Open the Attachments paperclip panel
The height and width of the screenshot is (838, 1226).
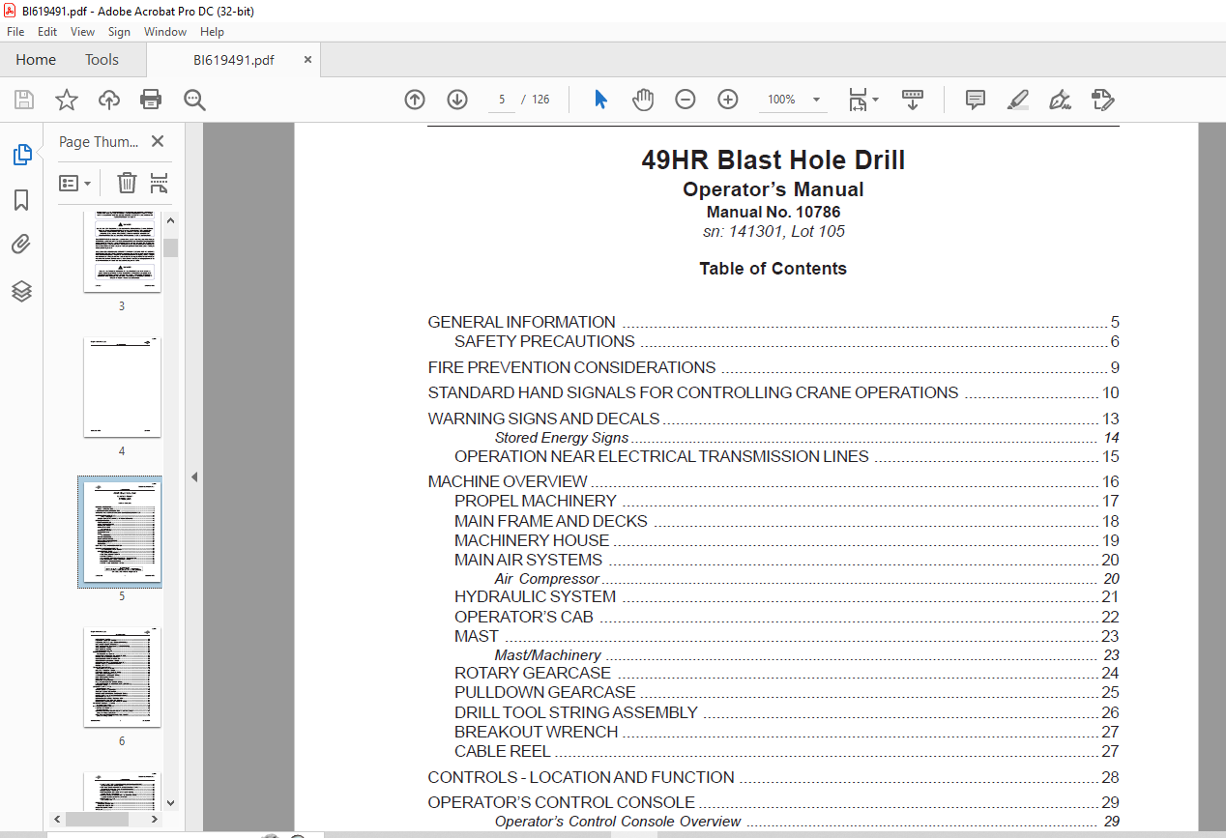tap(21, 245)
